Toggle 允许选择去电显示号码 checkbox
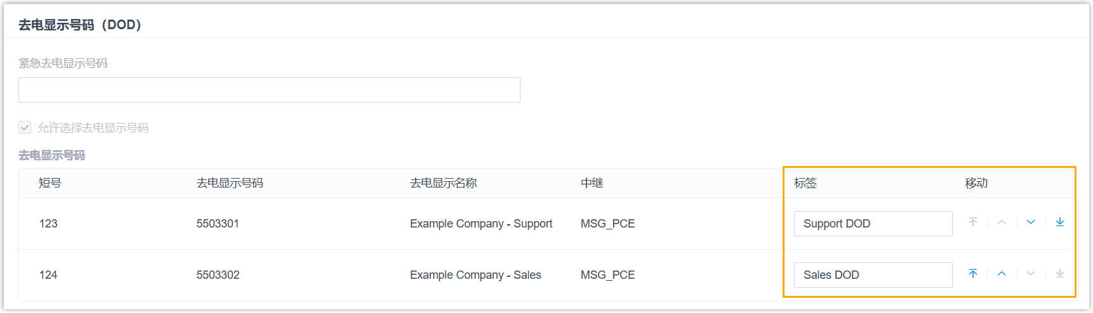Screen dimensions: 1093x313 pos(25,127)
